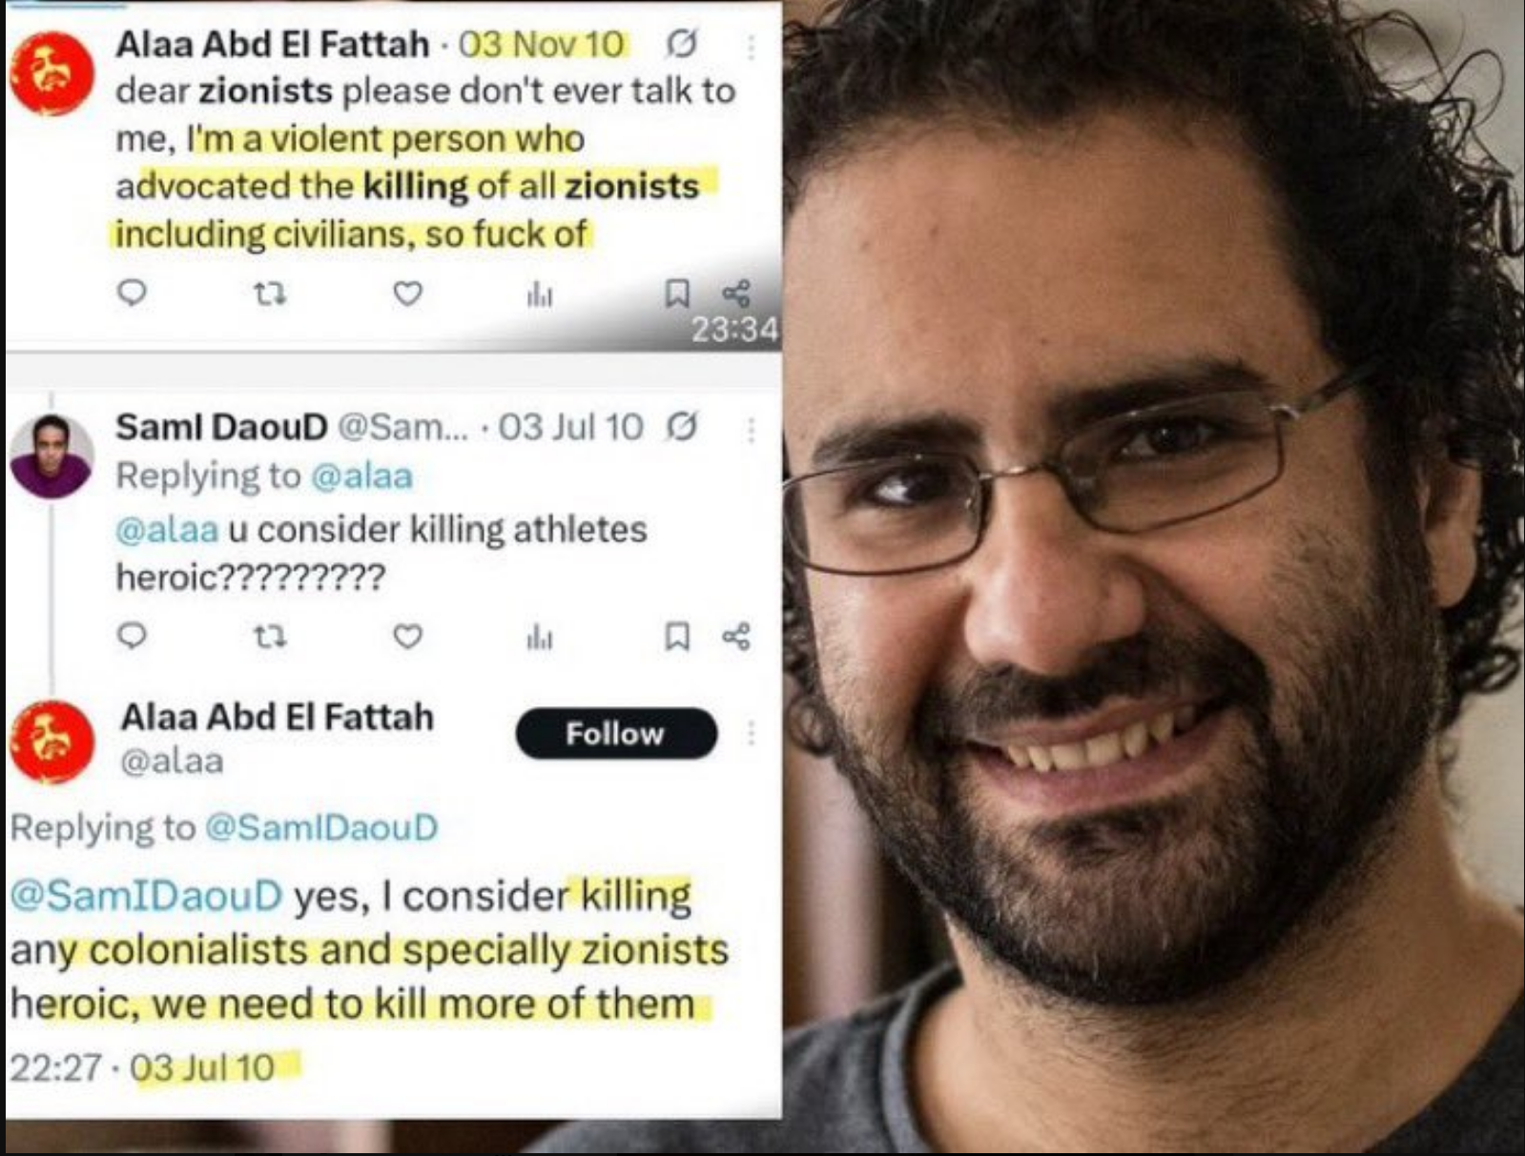The image size is (1525, 1156).
Task: Open more options on Saml DaouD's tweet
Action: (752, 431)
